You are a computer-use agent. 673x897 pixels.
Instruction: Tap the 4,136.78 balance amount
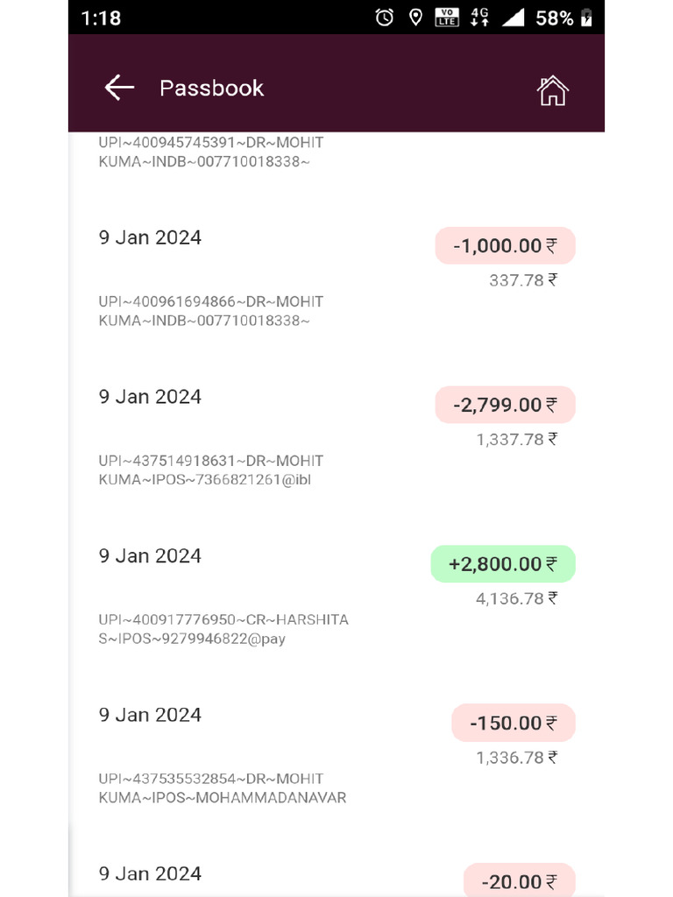coord(516,599)
